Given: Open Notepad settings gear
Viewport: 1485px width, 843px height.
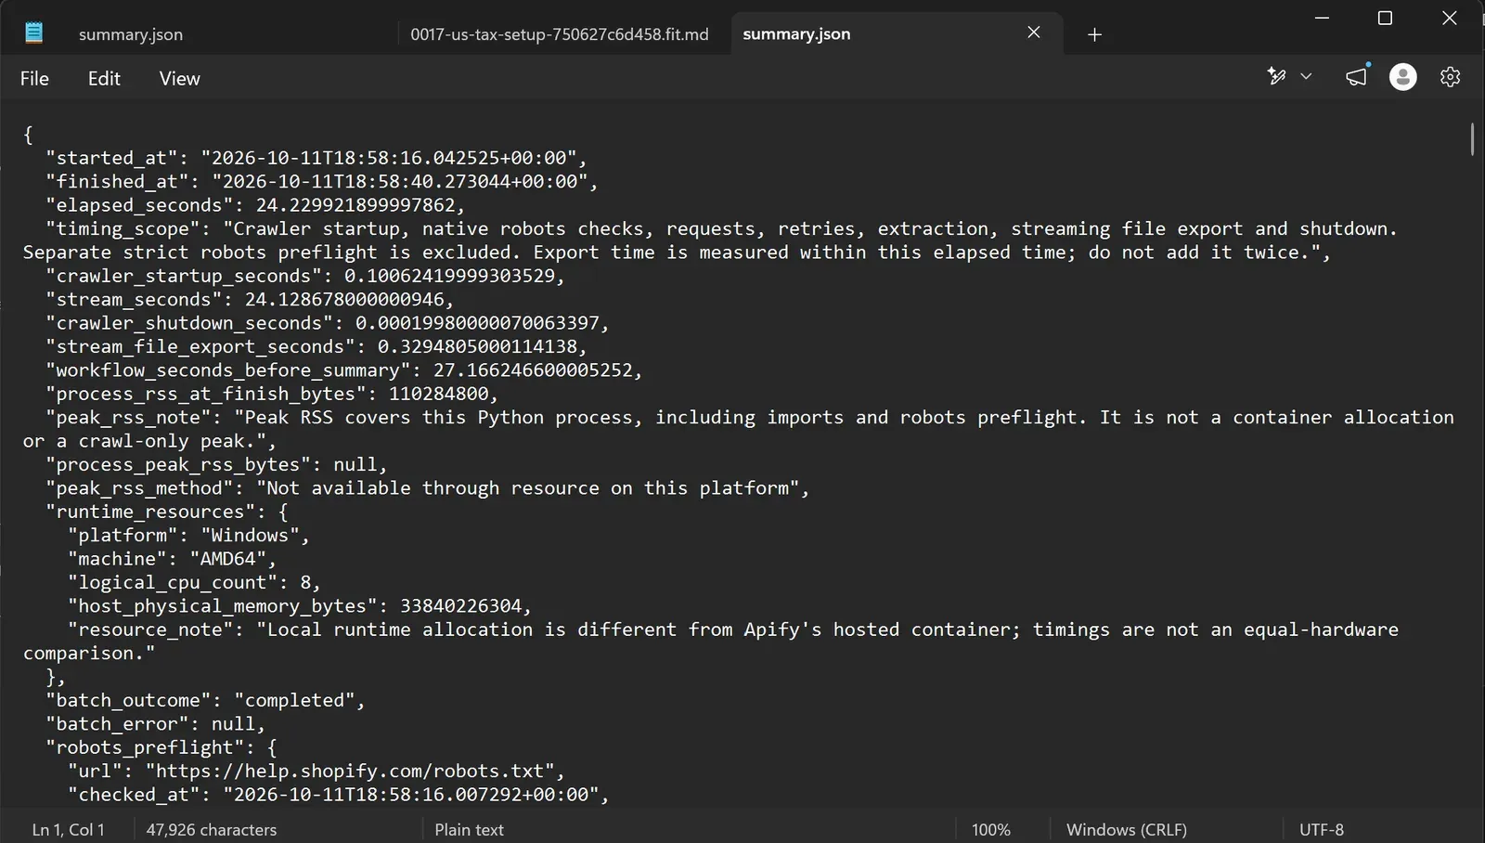Looking at the screenshot, I should click(1450, 77).
